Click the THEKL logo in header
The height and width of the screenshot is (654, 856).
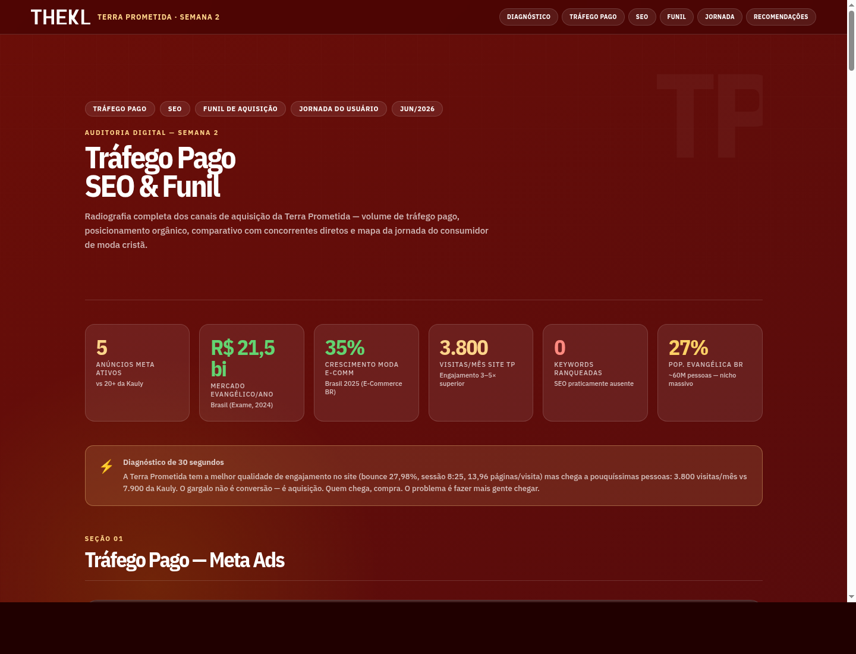coord(61,17)
